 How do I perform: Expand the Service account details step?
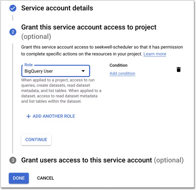tap(57, 8)
